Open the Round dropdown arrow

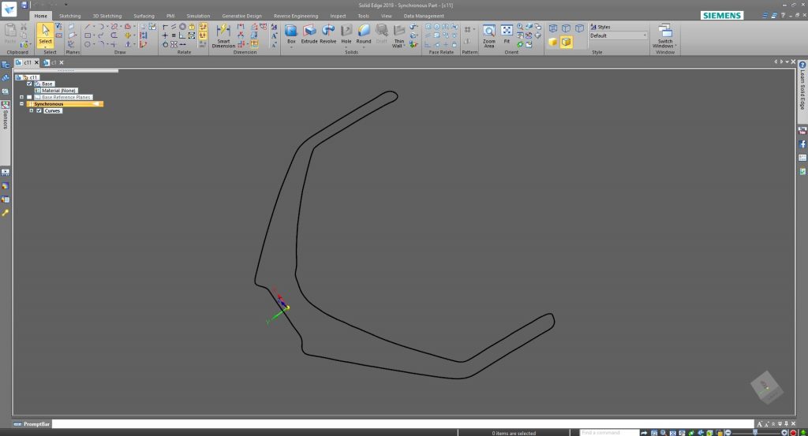[x=363, y=47]
